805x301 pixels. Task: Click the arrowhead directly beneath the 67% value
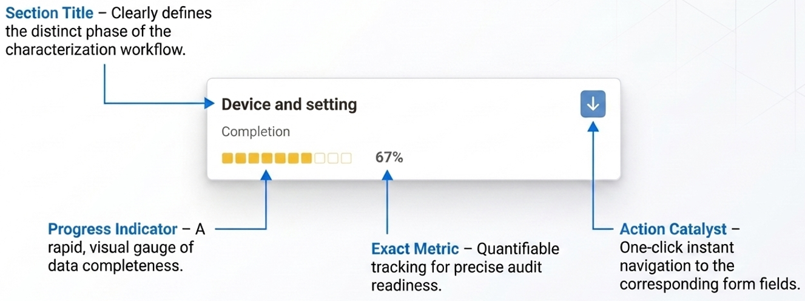388,175
